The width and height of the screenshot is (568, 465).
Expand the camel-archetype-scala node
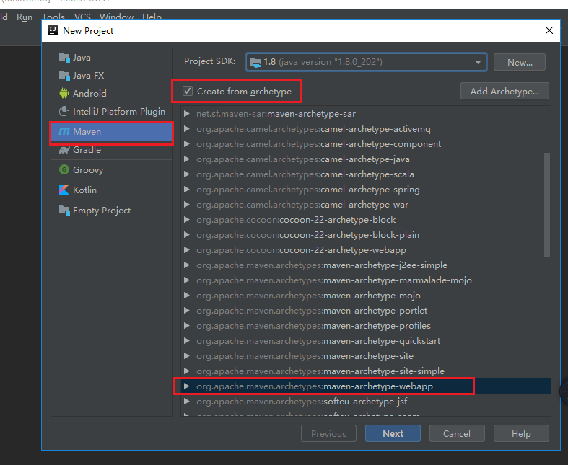[186, 174]
